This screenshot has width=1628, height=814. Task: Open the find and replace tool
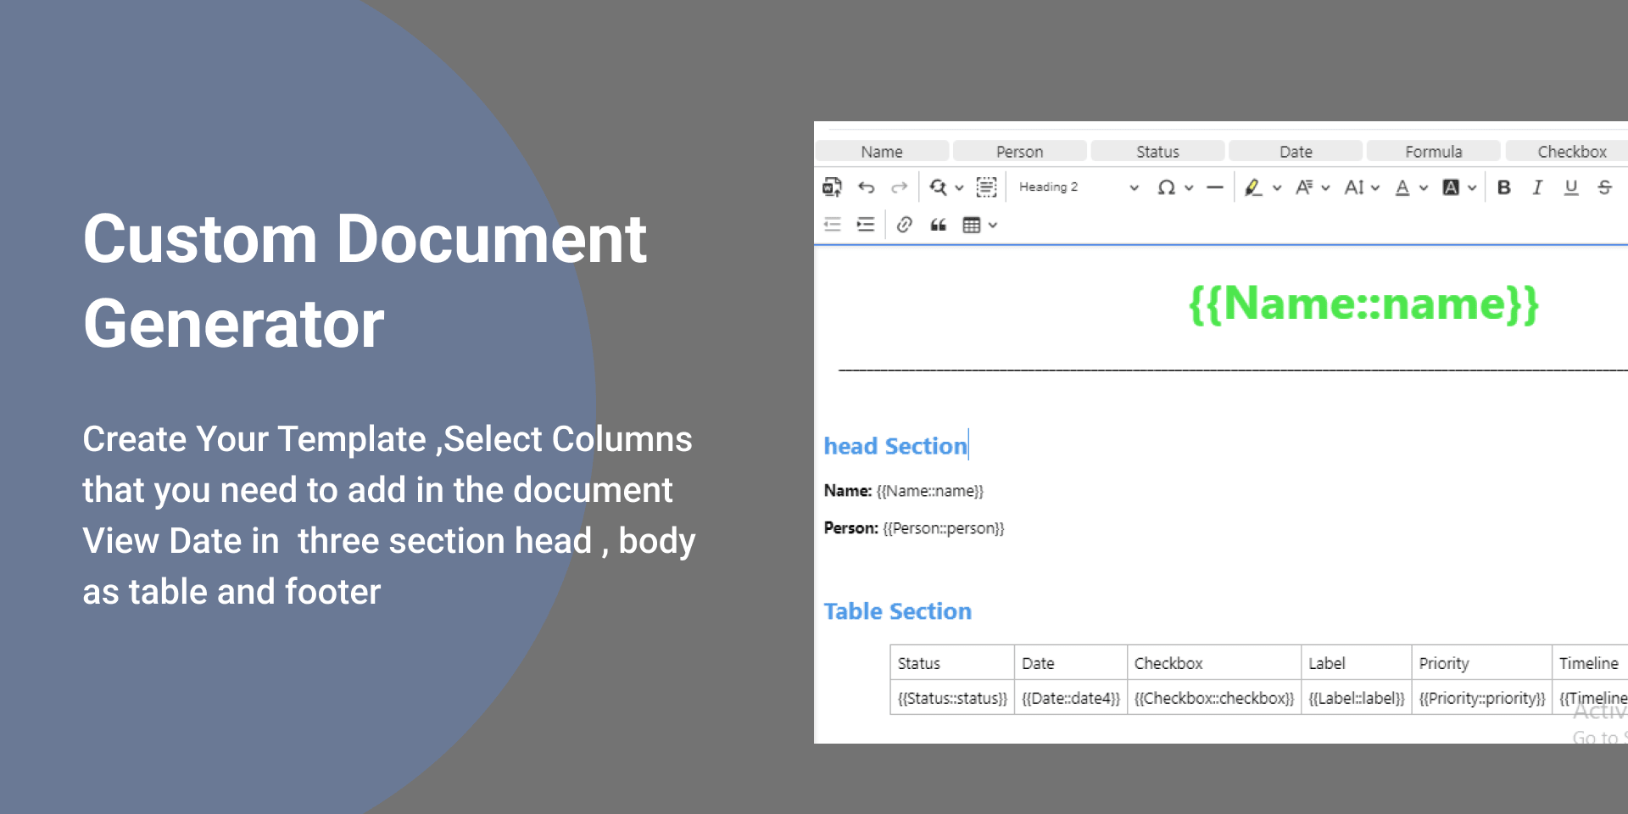[938, 187]
